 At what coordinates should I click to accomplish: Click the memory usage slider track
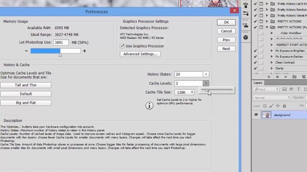[56, 51]
